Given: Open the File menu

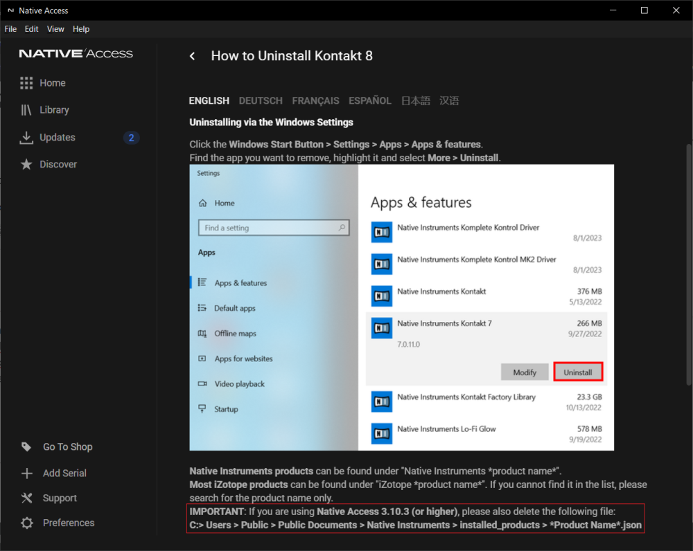Looking at the screenshot, I should [10, 29].
